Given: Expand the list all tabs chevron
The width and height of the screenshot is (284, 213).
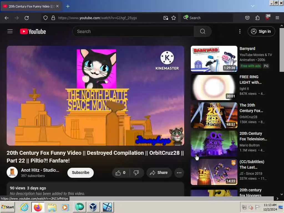Looking at the screenshot, I should pos(252,6).
